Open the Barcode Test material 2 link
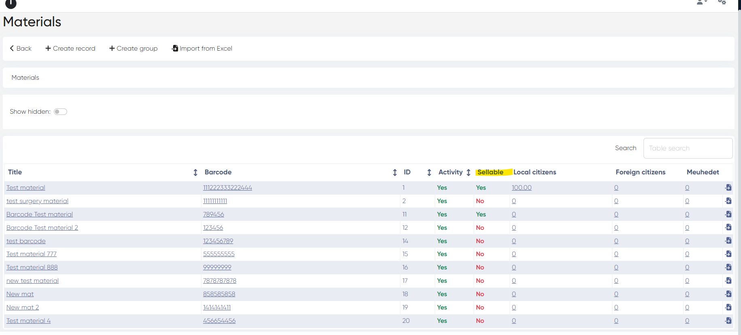This screenshot has width=741, height=335. pyautogui.click(x=42, y=227)
